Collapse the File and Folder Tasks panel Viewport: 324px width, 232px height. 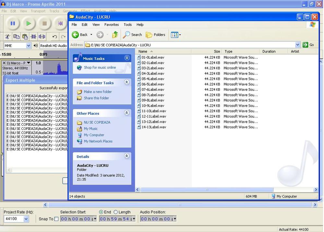point(127,82)
